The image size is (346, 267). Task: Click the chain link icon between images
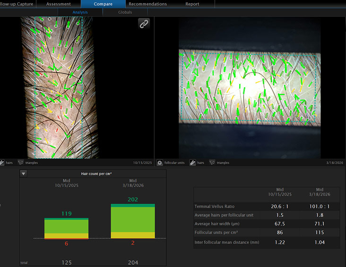tap(144, 24)
